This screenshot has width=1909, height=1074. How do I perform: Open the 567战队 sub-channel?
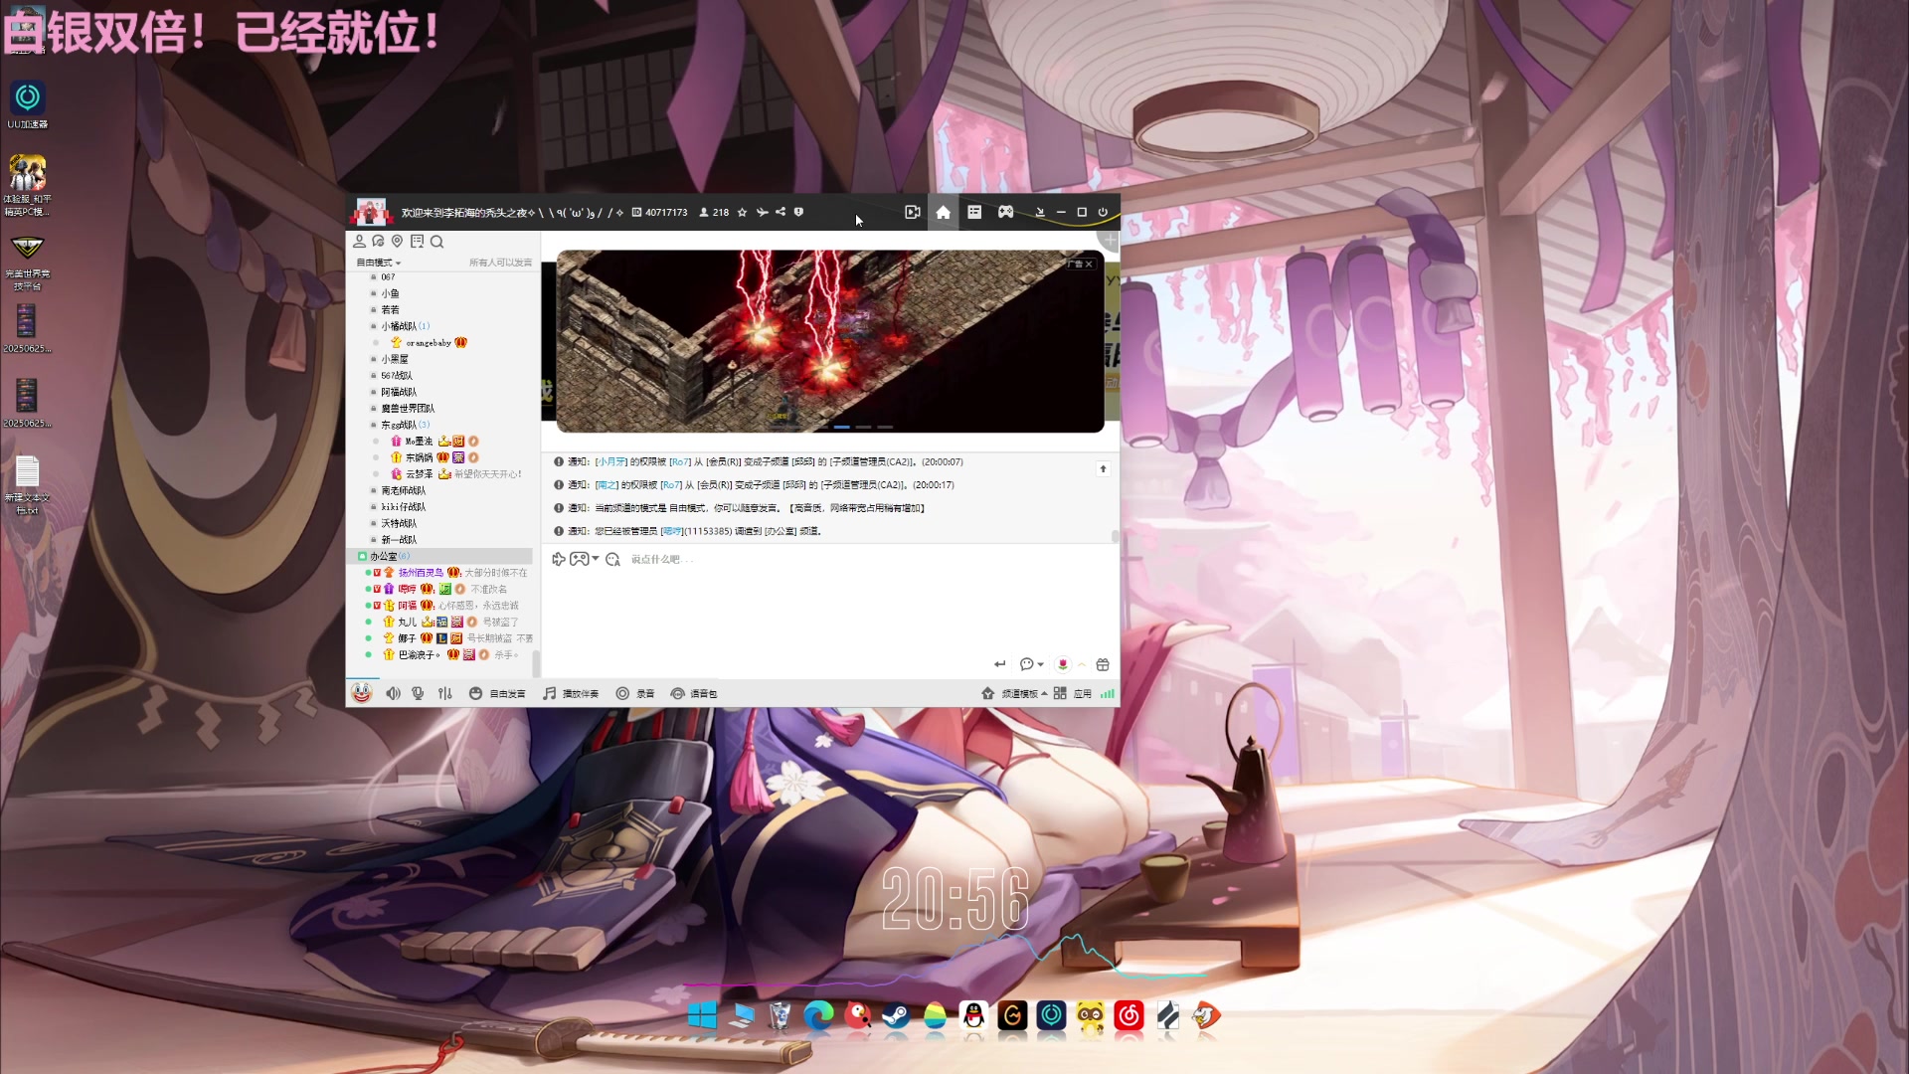point(396,376)
